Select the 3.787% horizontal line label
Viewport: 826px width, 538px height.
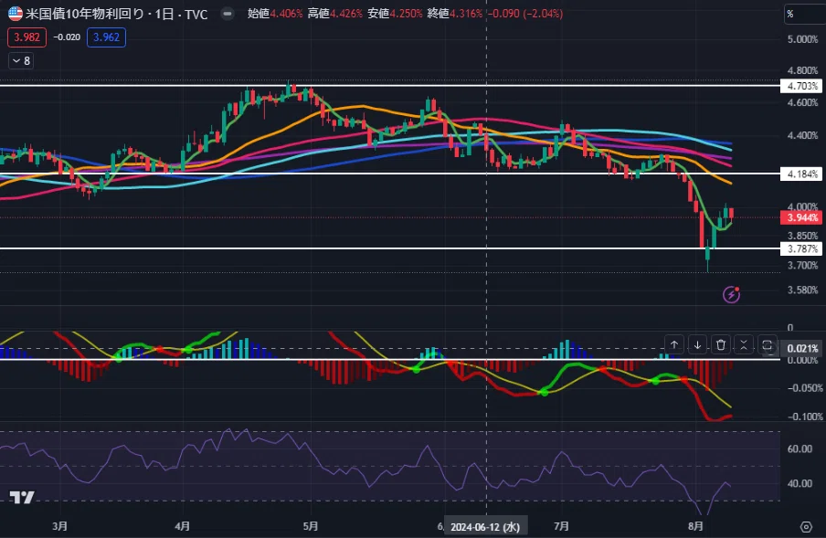click(801, 248)
